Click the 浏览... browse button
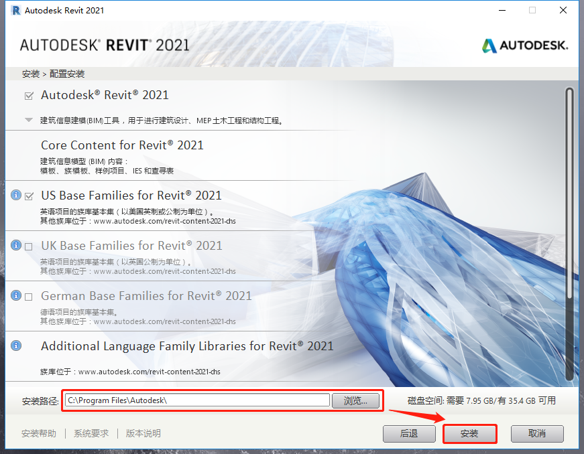The height and width of the screenshot is (454, 584). (x=355, y=400)
